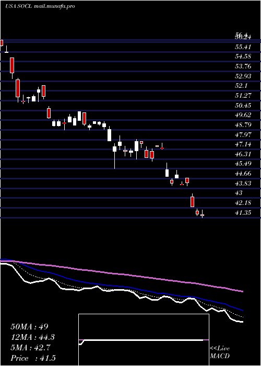Select the 47.14 price level label
The height and width of the screenshot is (366, 261).
(243, 144)
